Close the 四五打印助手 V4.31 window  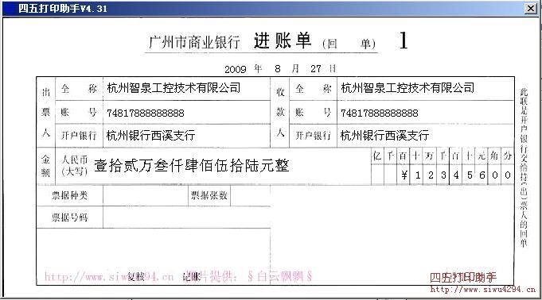(x=531, y=8)
